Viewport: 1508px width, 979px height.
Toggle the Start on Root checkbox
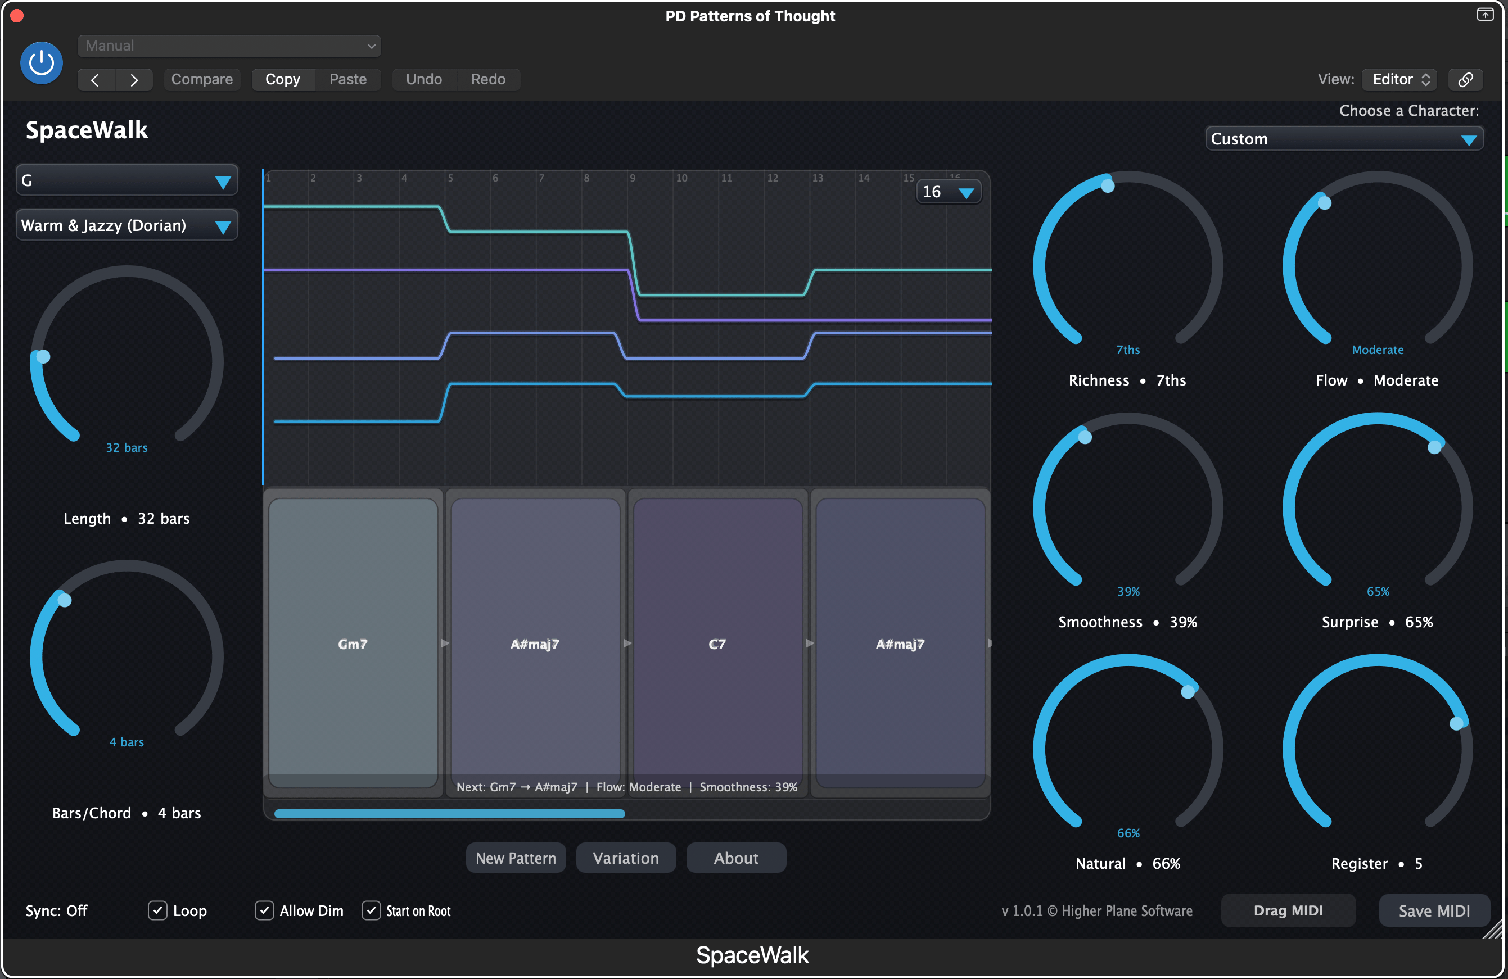pos(371,910)
